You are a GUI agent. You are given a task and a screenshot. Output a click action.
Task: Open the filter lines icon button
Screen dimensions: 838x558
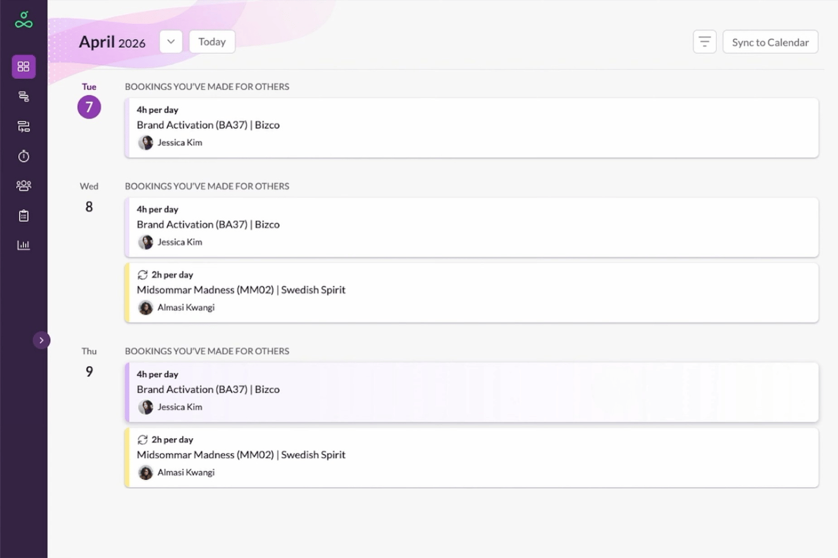(705, 42)
